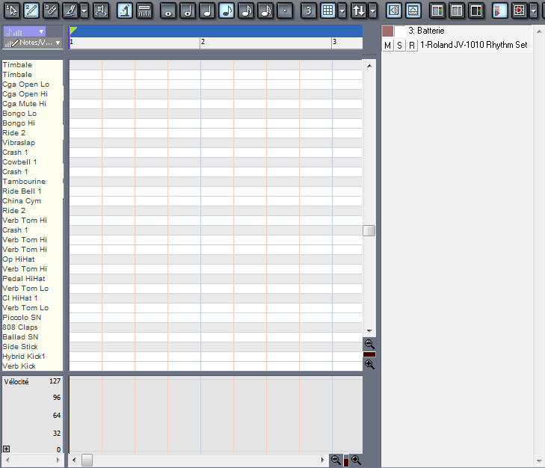The image size is (545, 468).
Task: Click measure 3 on the time ruler
Action: 334,42
